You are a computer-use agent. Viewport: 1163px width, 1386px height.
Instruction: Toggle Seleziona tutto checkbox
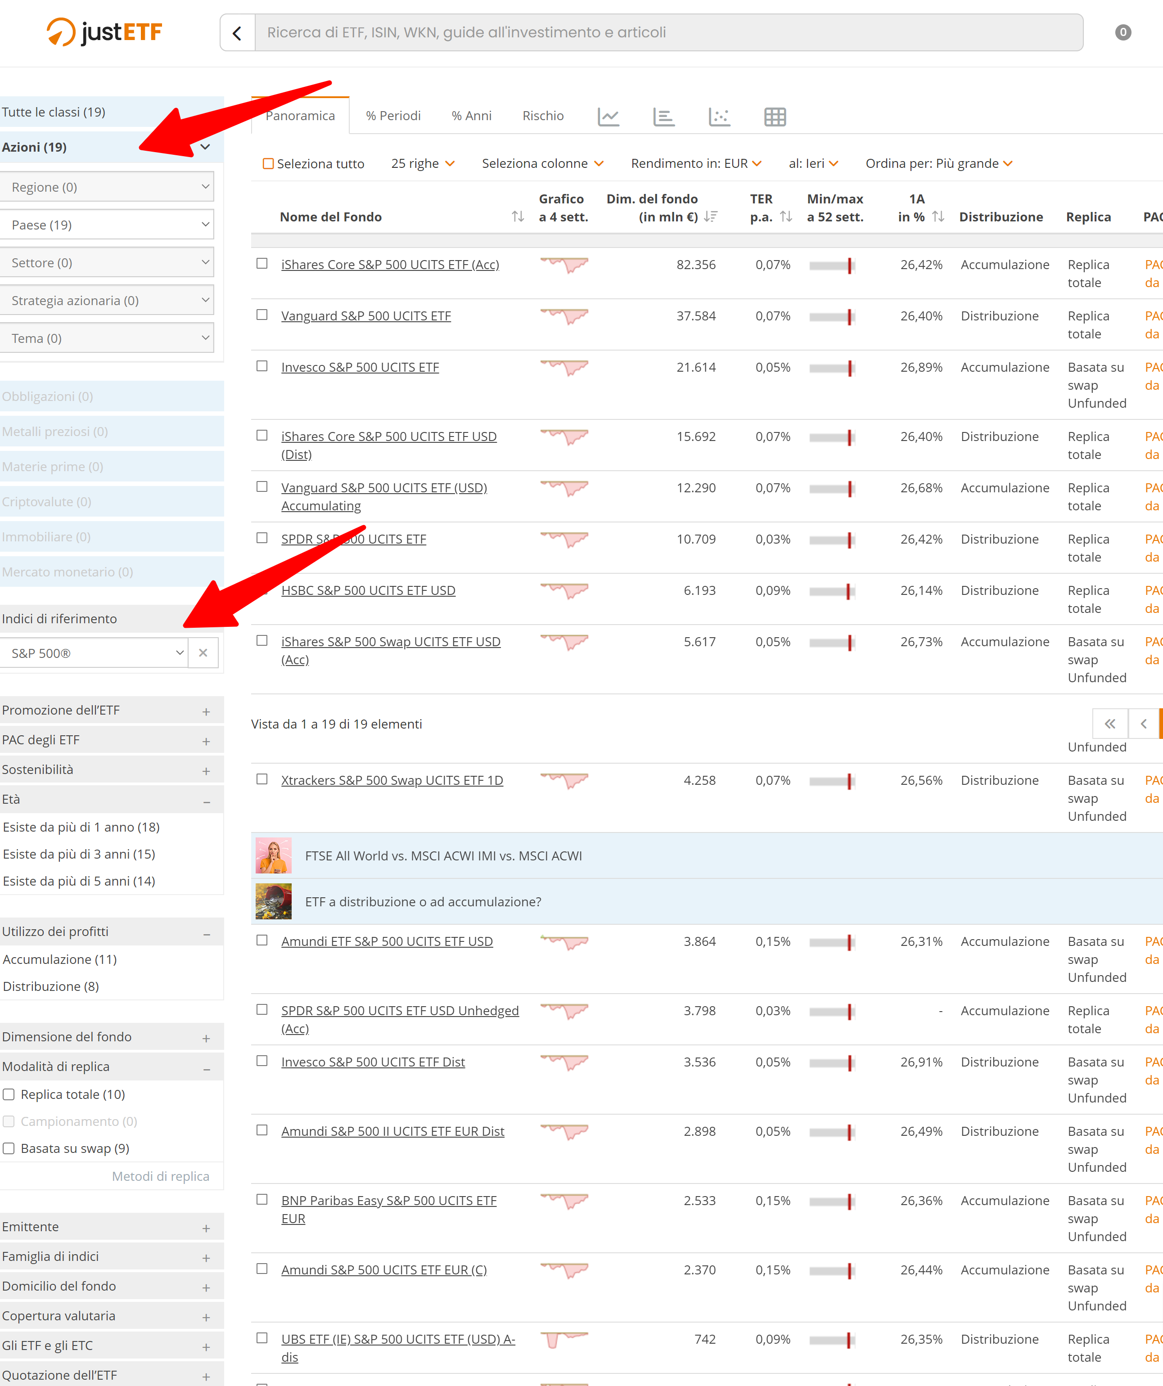point(268,163)
